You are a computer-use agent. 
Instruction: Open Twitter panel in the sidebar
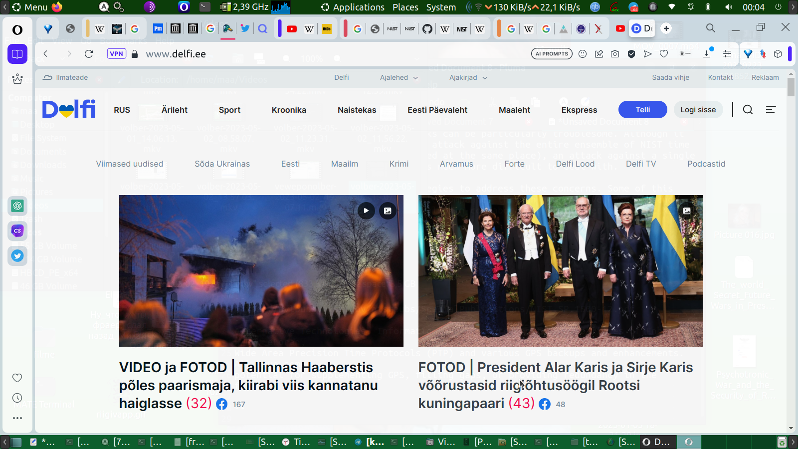17,256
